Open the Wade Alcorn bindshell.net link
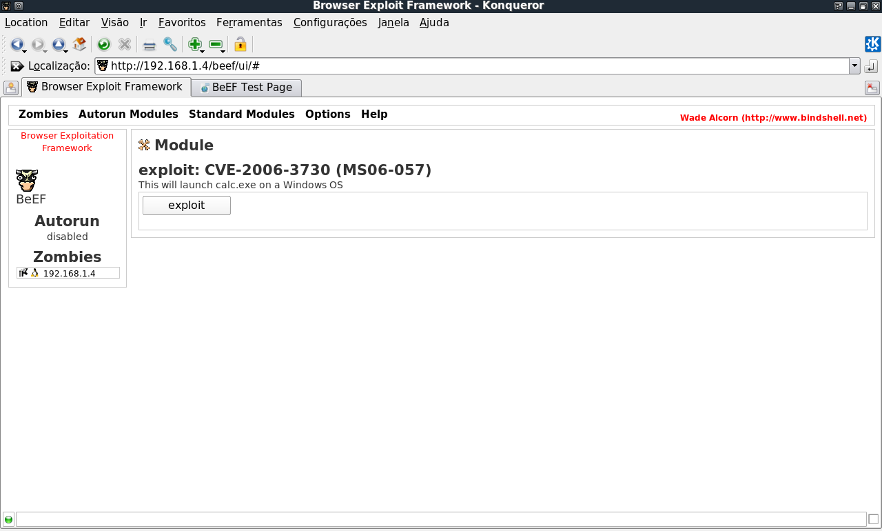 pos(773,118)
